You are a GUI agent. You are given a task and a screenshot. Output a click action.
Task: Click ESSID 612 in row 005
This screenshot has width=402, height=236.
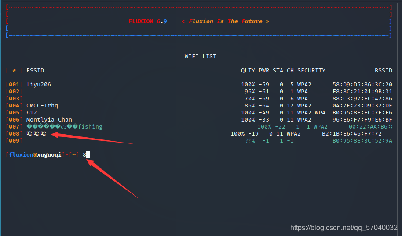[x=32, y=113]
